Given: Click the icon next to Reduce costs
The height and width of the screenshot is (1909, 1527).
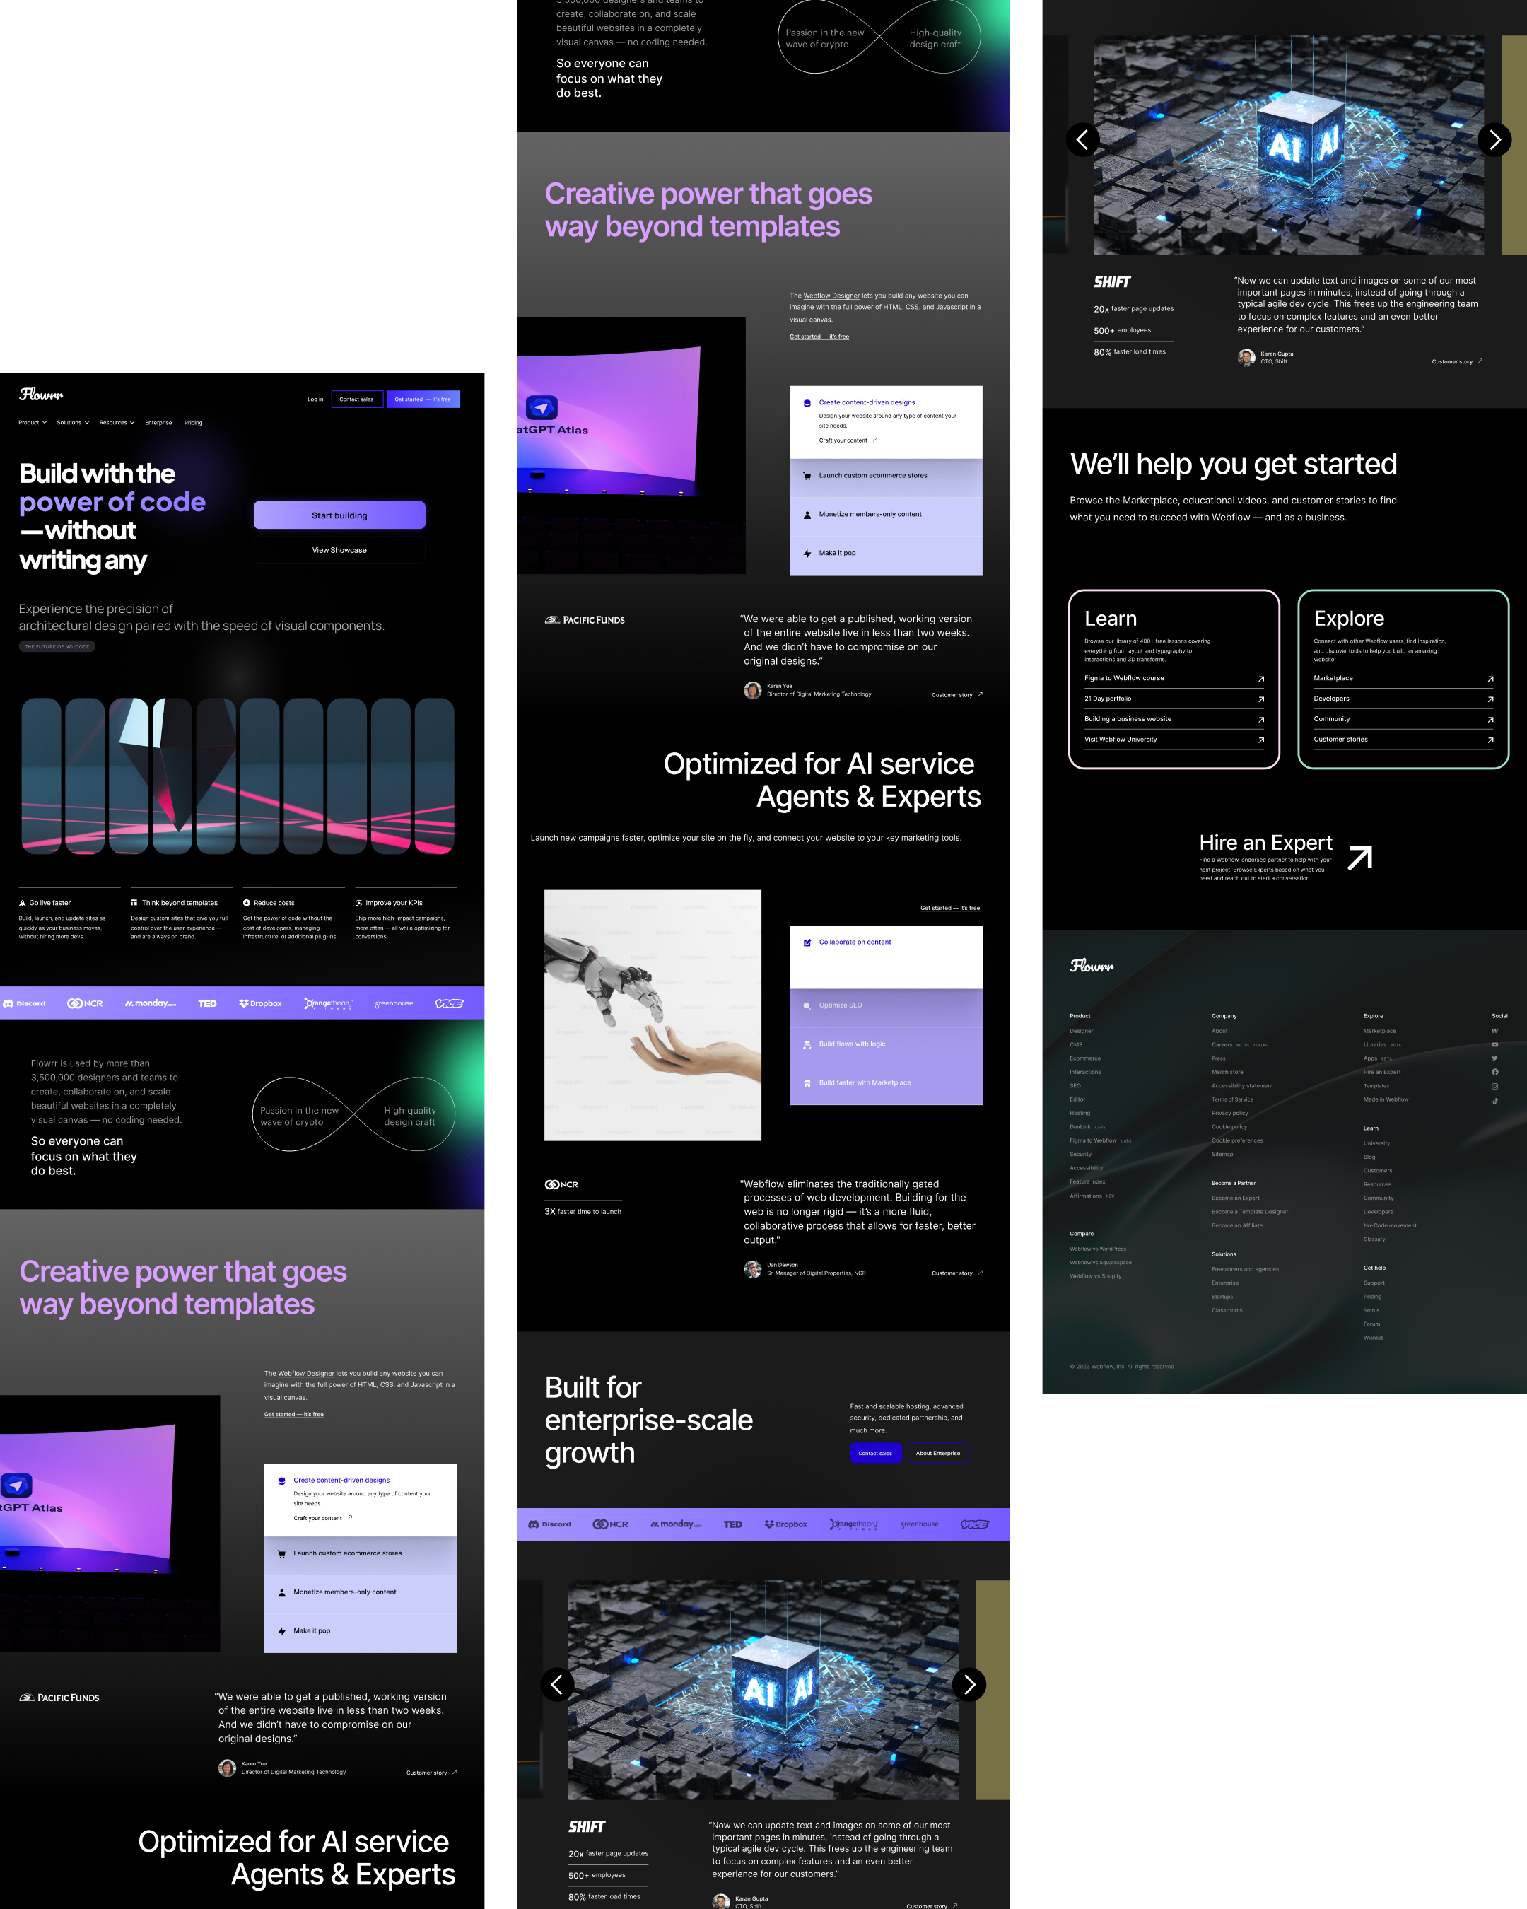Looking at the screenshot, I should pyautogui.click(x=246, y=903).
